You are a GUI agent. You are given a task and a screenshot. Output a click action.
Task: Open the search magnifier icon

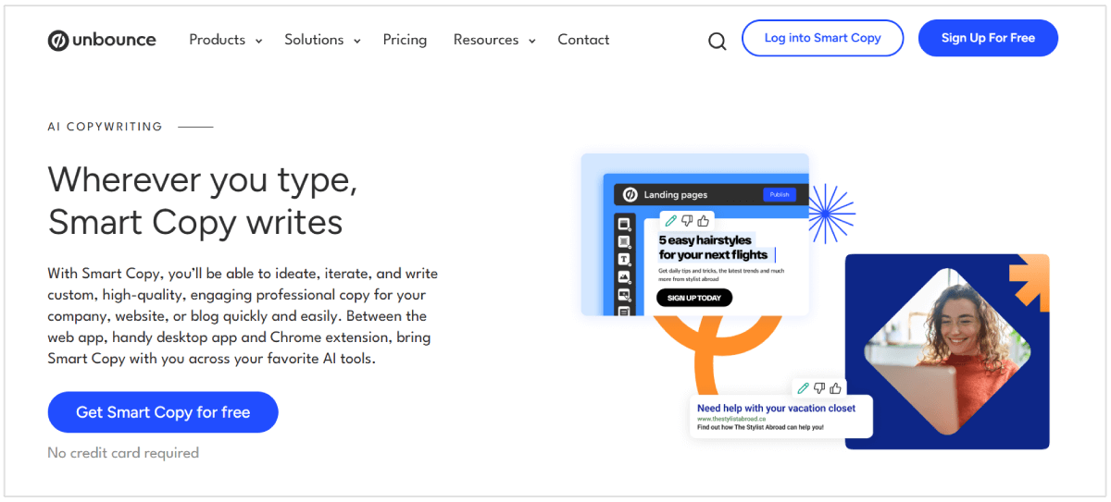point(718,41)
